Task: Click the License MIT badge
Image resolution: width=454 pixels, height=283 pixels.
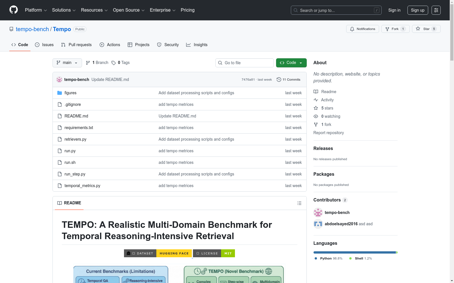Action: (214, 253)
